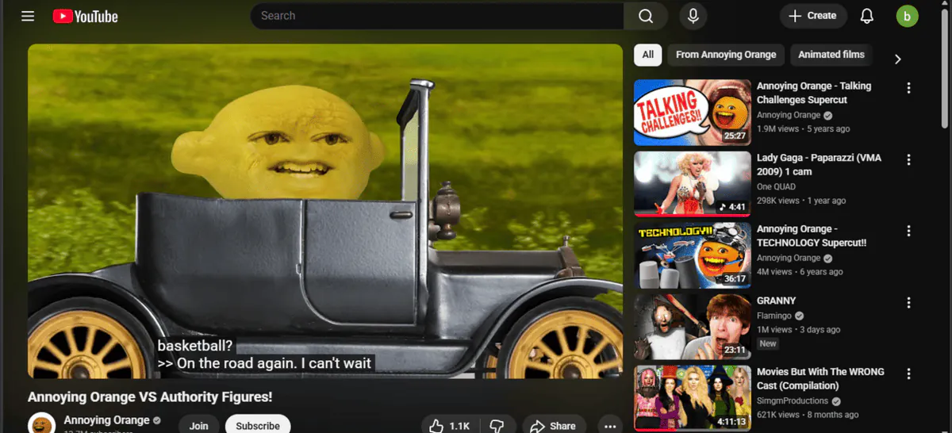Open TECHNOLOGY Supercut thumbnail
952x433 pixels.
(x=693, y=255)
